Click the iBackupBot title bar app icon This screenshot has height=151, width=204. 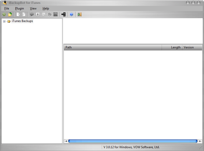pos(5,3)
